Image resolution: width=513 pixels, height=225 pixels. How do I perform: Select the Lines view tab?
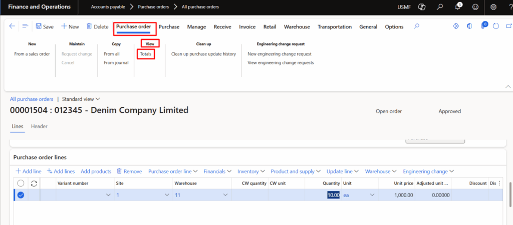[18, 126]
